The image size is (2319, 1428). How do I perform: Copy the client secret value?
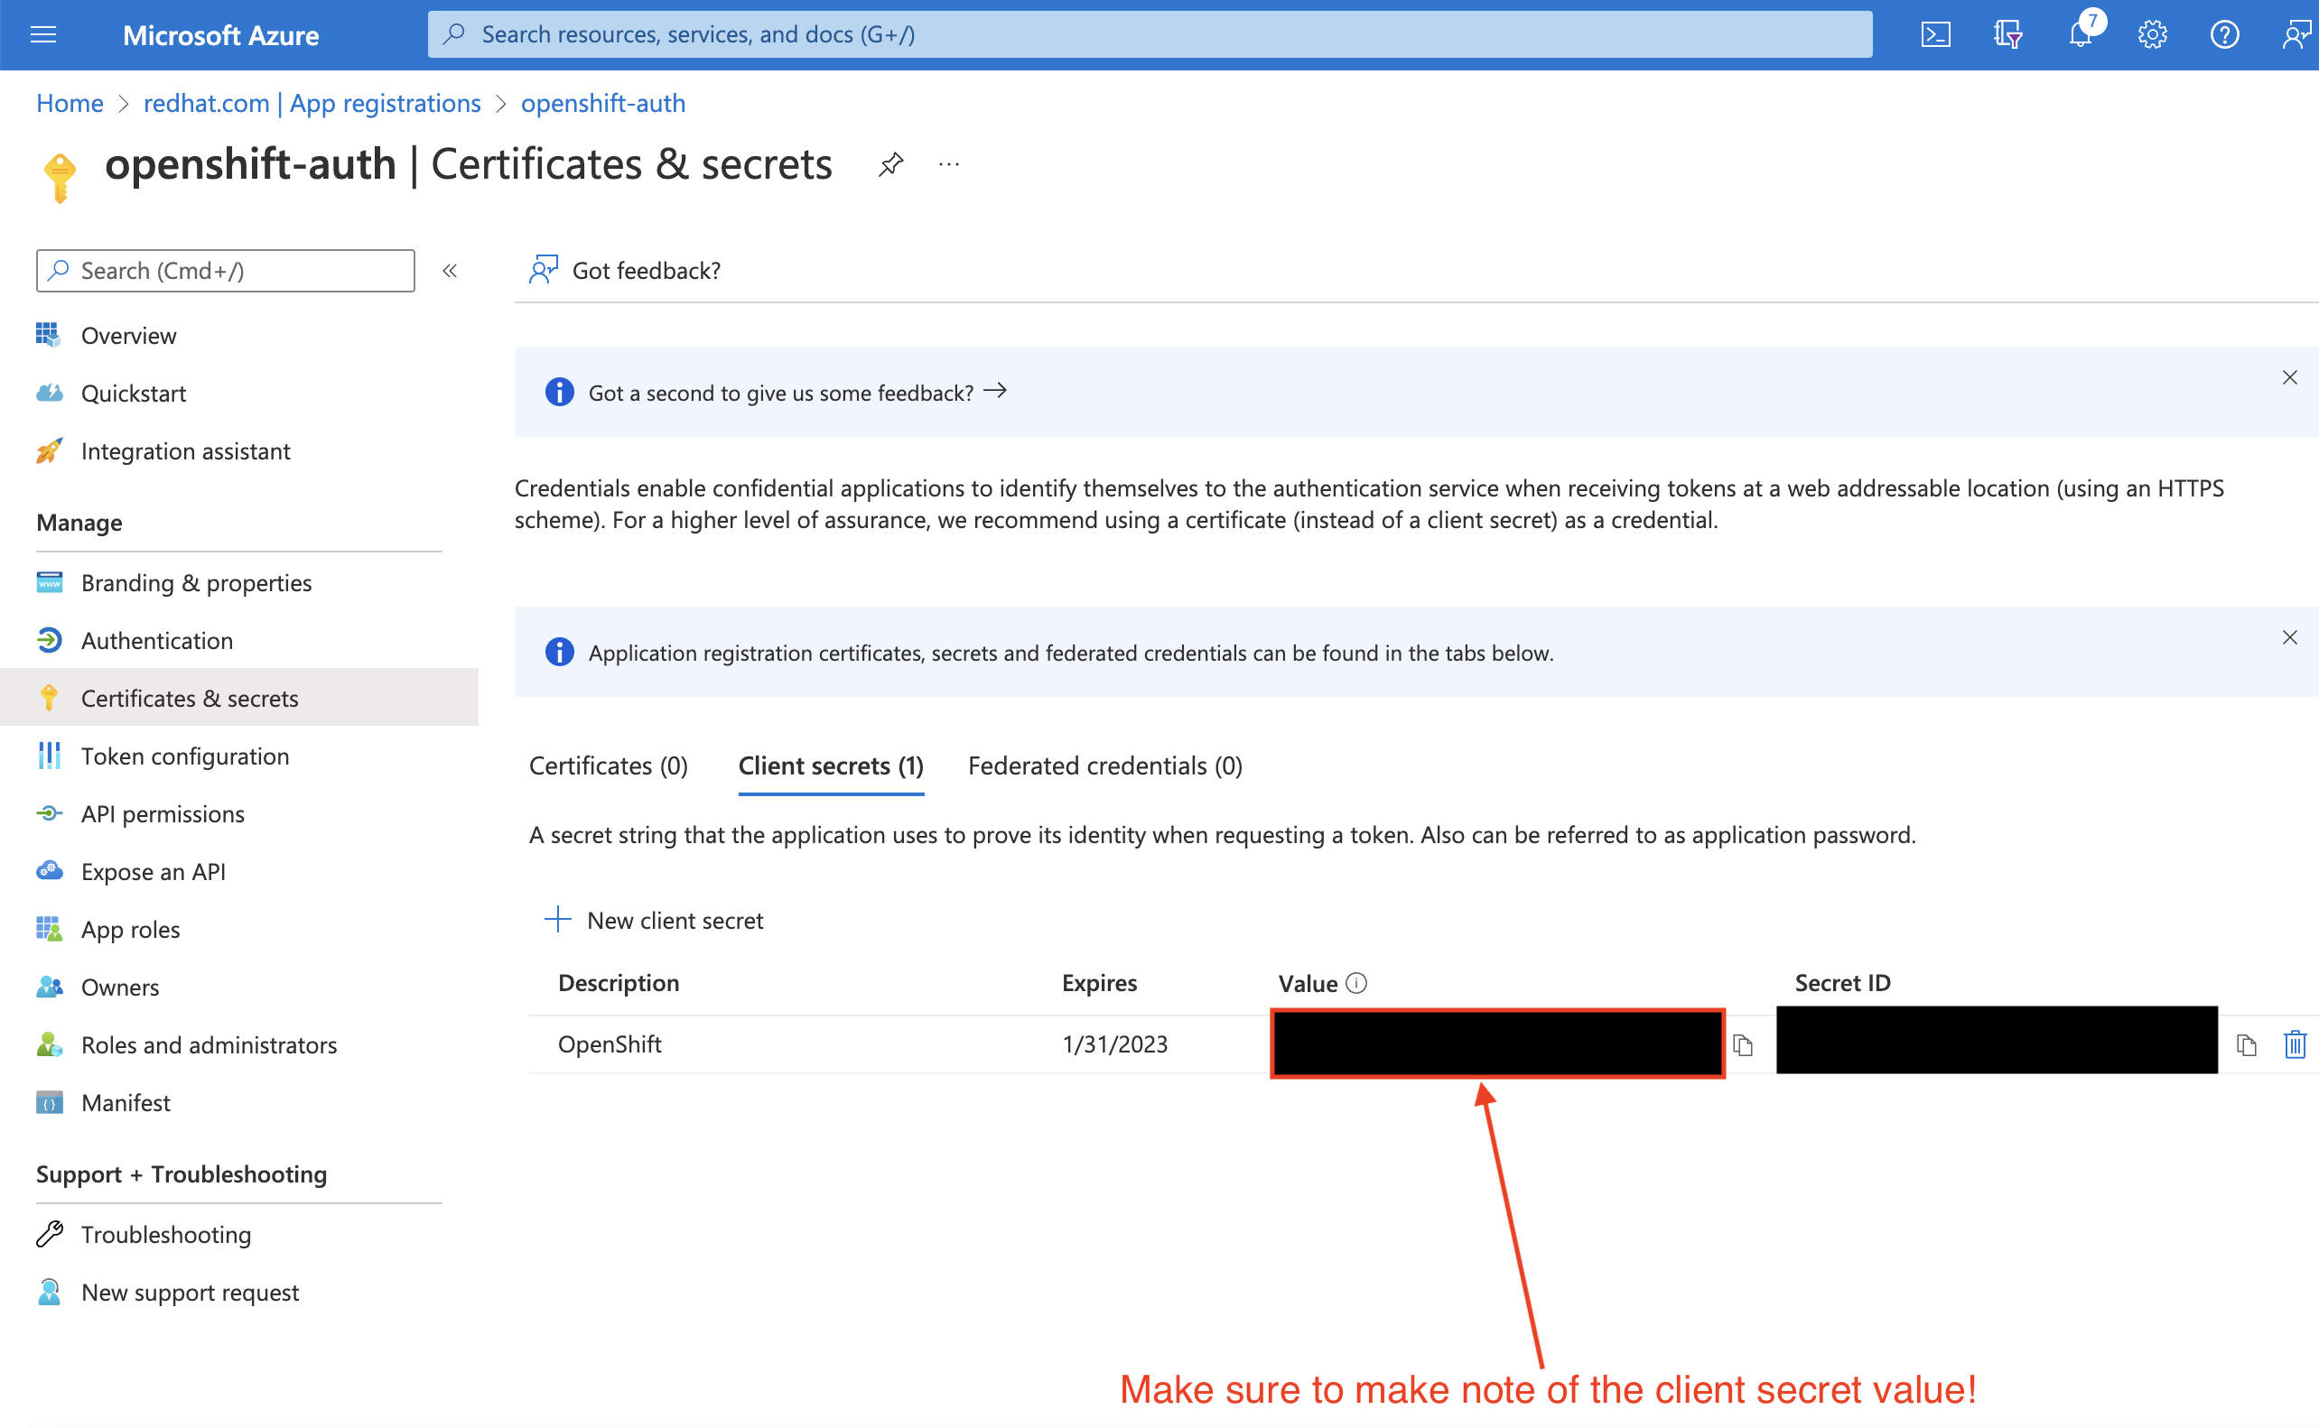pyautogui.click(x=1743, y=1044)
